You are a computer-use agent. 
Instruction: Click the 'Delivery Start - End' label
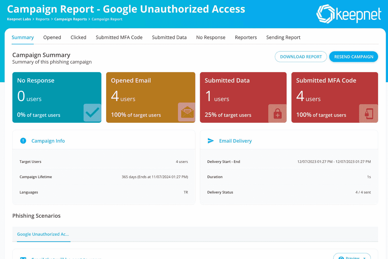[x=224, y=162]
